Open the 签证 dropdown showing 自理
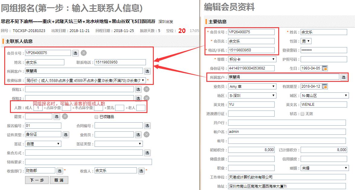This screenshot has height=190, width=355. coord(43,144)
